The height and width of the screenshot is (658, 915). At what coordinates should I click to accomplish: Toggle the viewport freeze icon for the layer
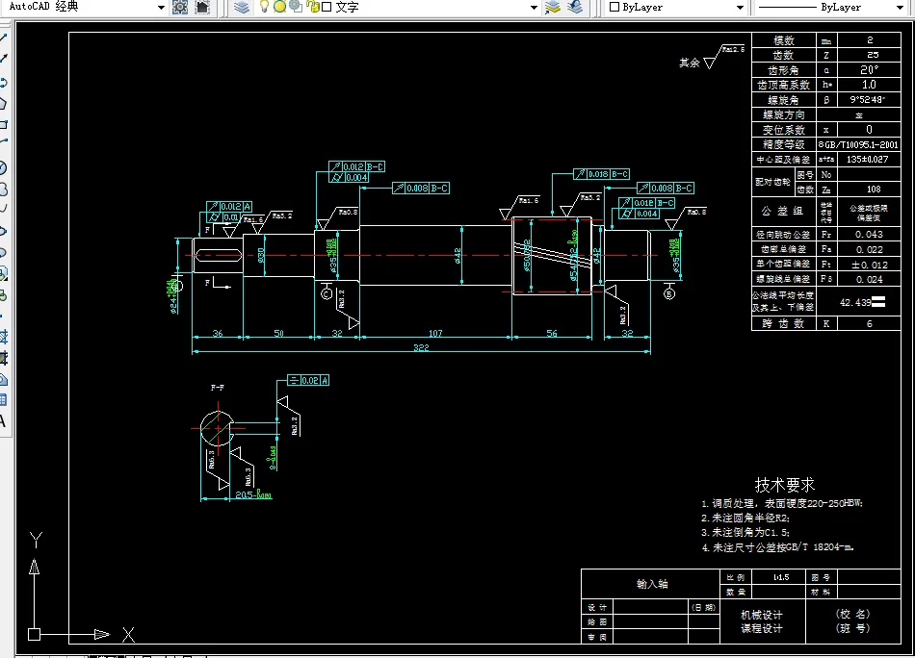tap(296, 7)
